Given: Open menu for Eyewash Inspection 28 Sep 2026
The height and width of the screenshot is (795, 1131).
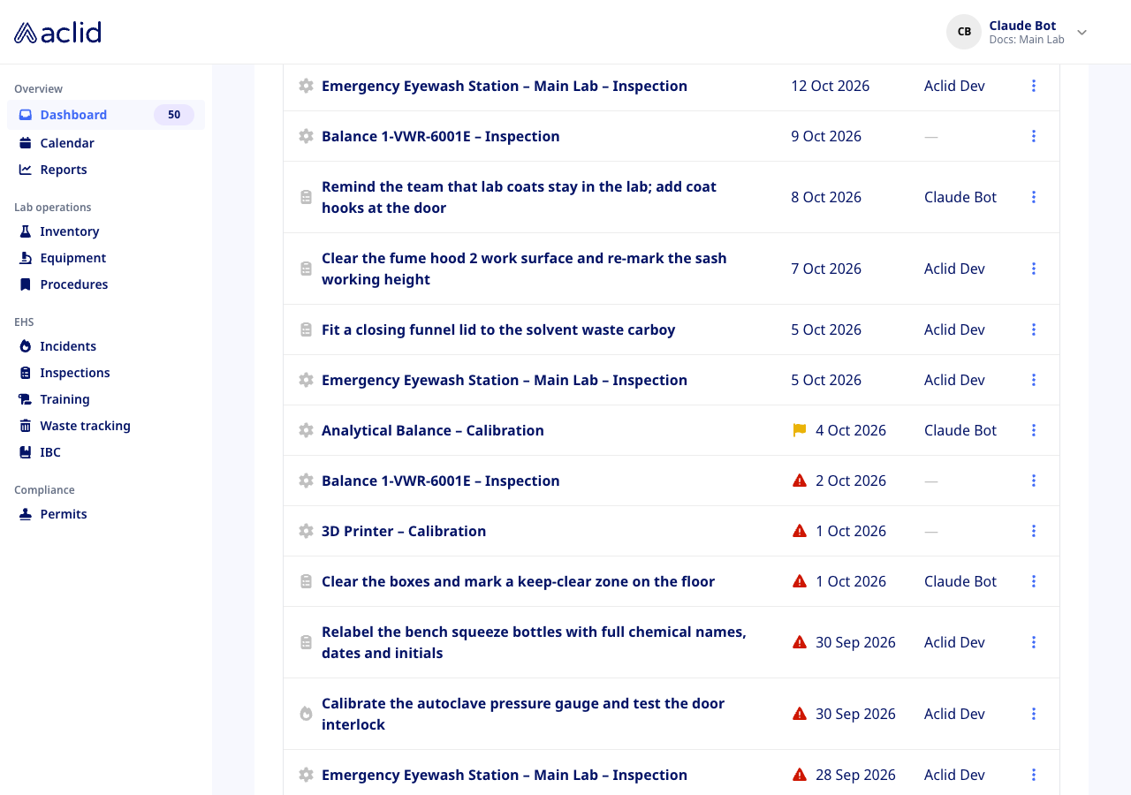Looking at the screenshot, I should click(x=1034, y=775).
